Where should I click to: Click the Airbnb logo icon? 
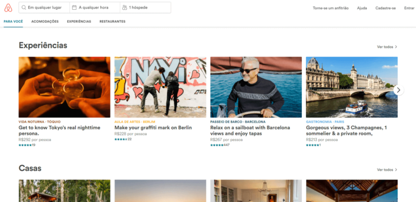tap(8, 8)
